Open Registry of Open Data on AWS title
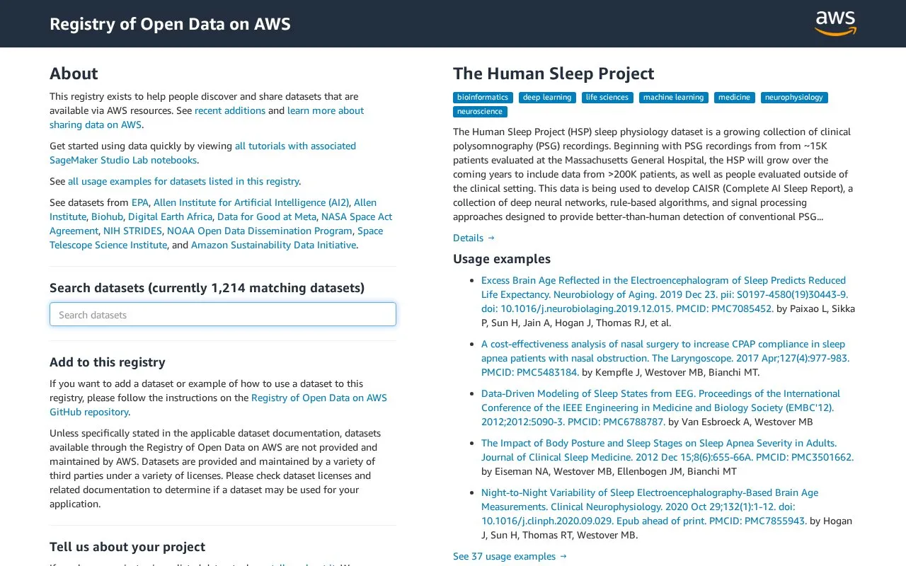 [x=170, y=24]
